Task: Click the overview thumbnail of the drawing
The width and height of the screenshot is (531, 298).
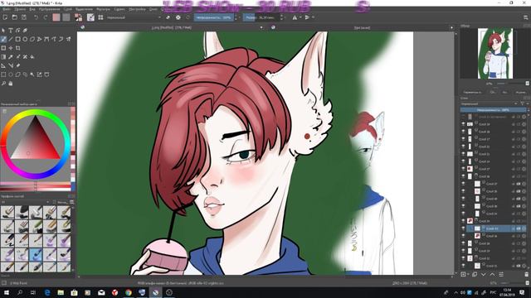Action: 495,53
